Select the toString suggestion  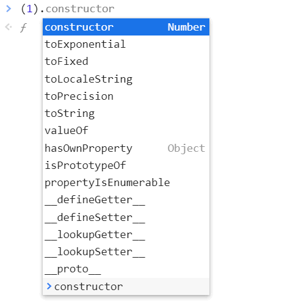coord(126,113)
